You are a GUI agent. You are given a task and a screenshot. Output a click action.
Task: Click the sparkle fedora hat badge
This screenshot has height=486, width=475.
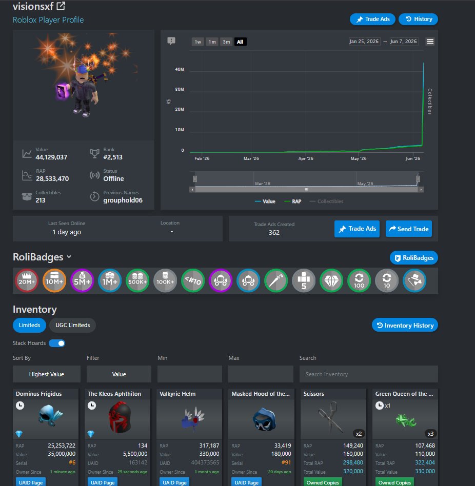tap(414, 281)
